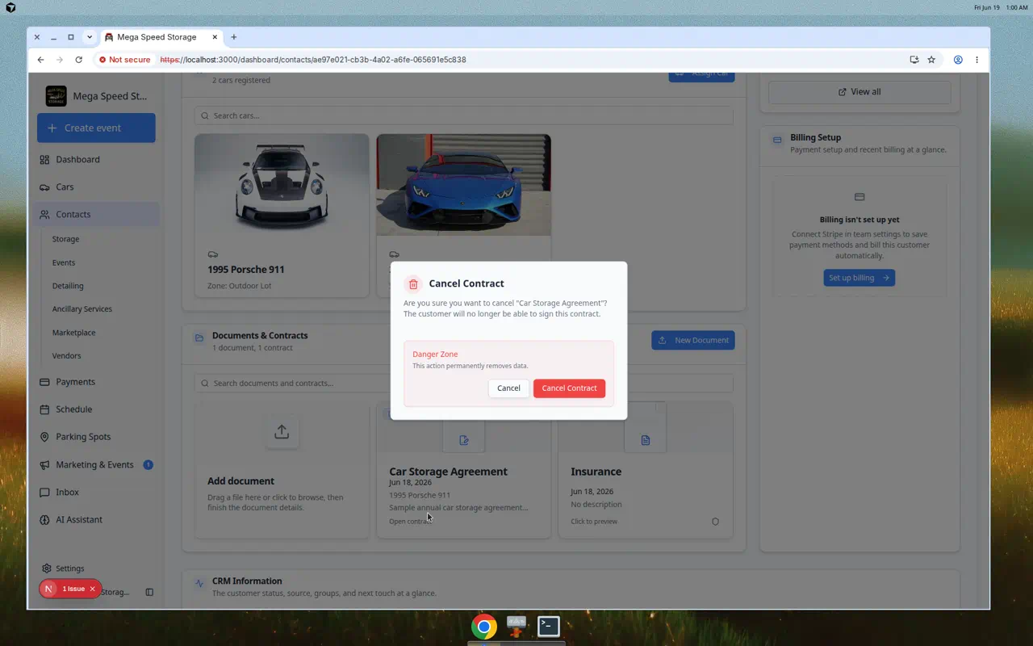This screenshot has height=646, width=1033.
Task: Click the trash icon in dialog header
Action: click(x=413, y=283)
